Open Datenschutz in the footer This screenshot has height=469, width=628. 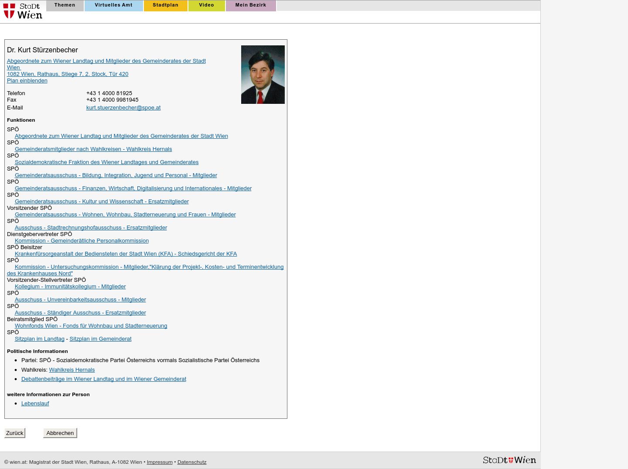[192, 462]
